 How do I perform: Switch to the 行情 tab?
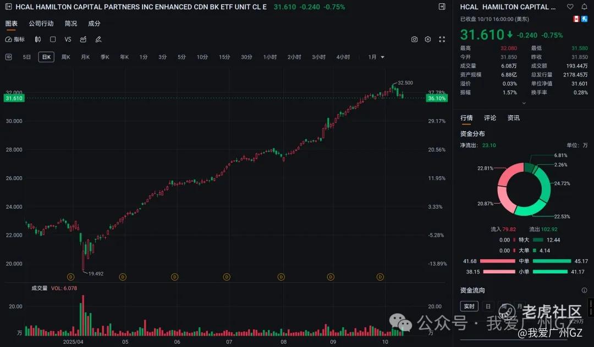coord(466,118)
